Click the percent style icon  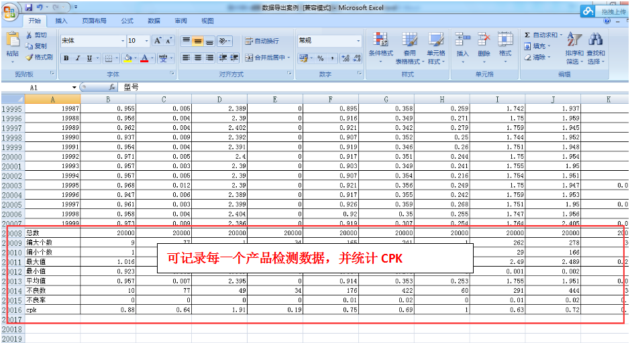pos(321,58)
